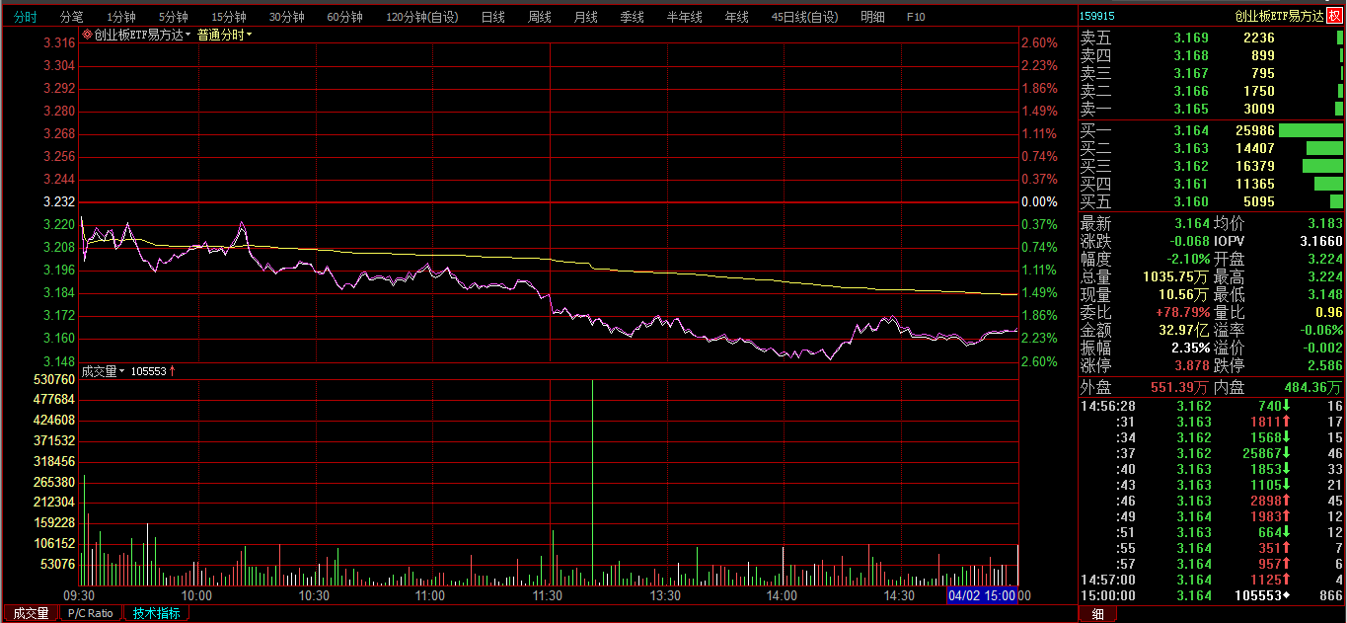1347x623 pixels.
Task: Click the diamond icon before 创业板ETF易方达
Action: point(87,35)
